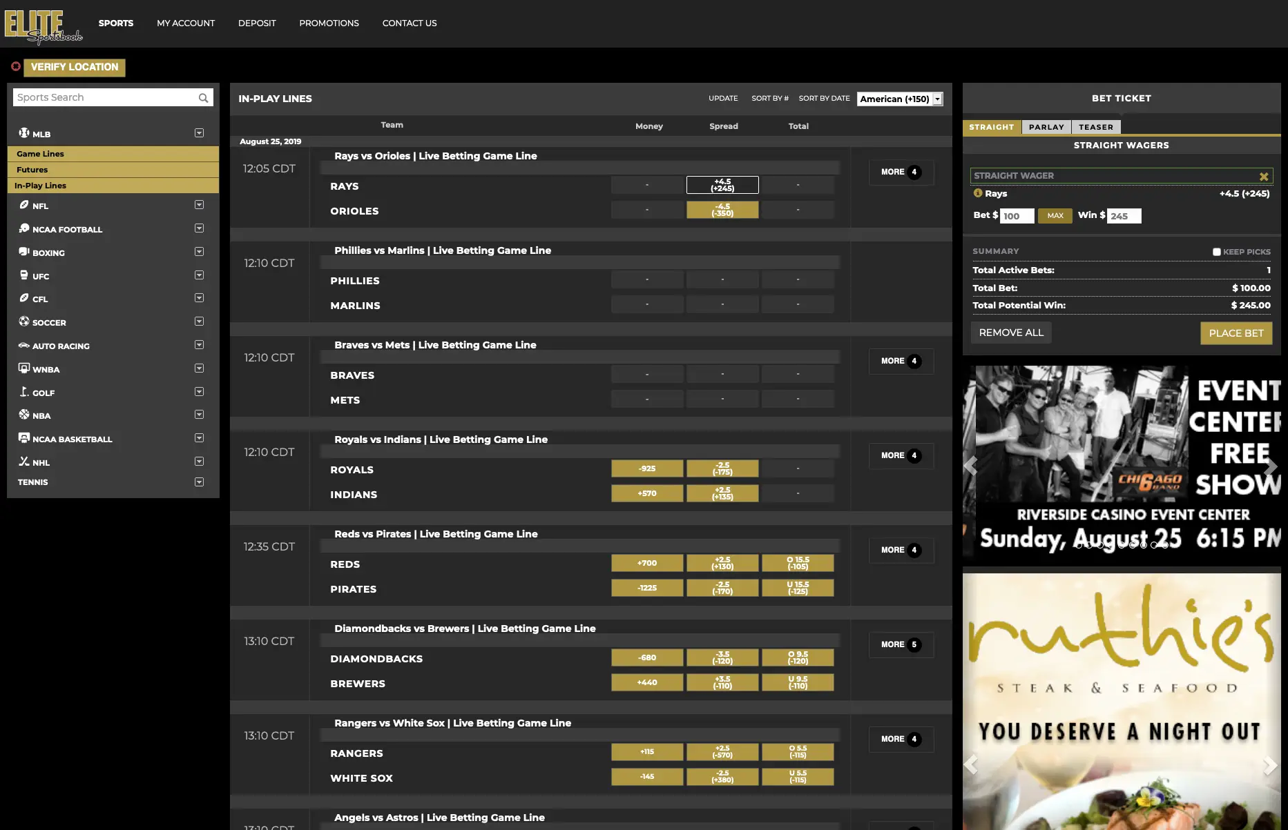Screen dimensions: 1288x830
Task: Remove the Rays straight wager with X
Action: point(1264,177)
